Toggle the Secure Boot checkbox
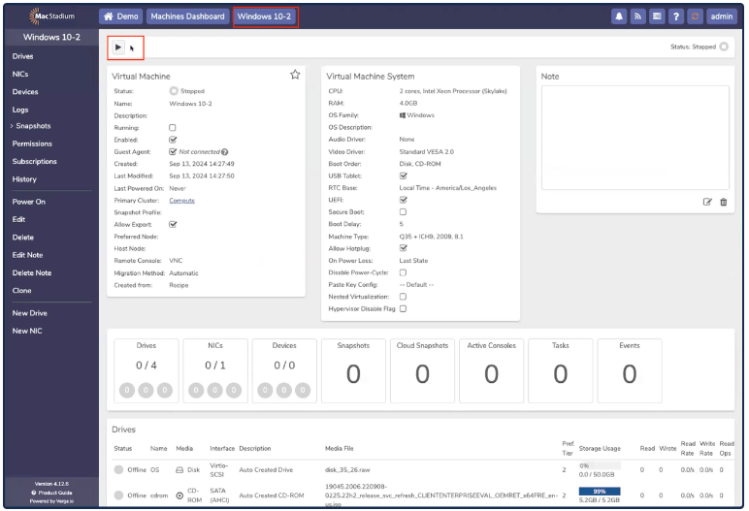Image resolution: width=749 pixels, height=511 pixels. (404, 211)
